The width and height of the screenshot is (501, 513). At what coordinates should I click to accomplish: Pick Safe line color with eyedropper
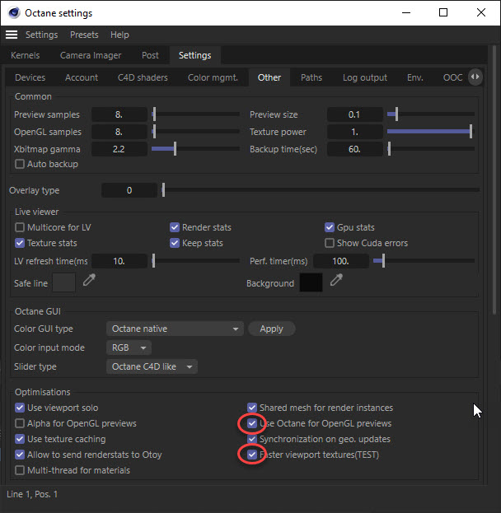(89, 282)
